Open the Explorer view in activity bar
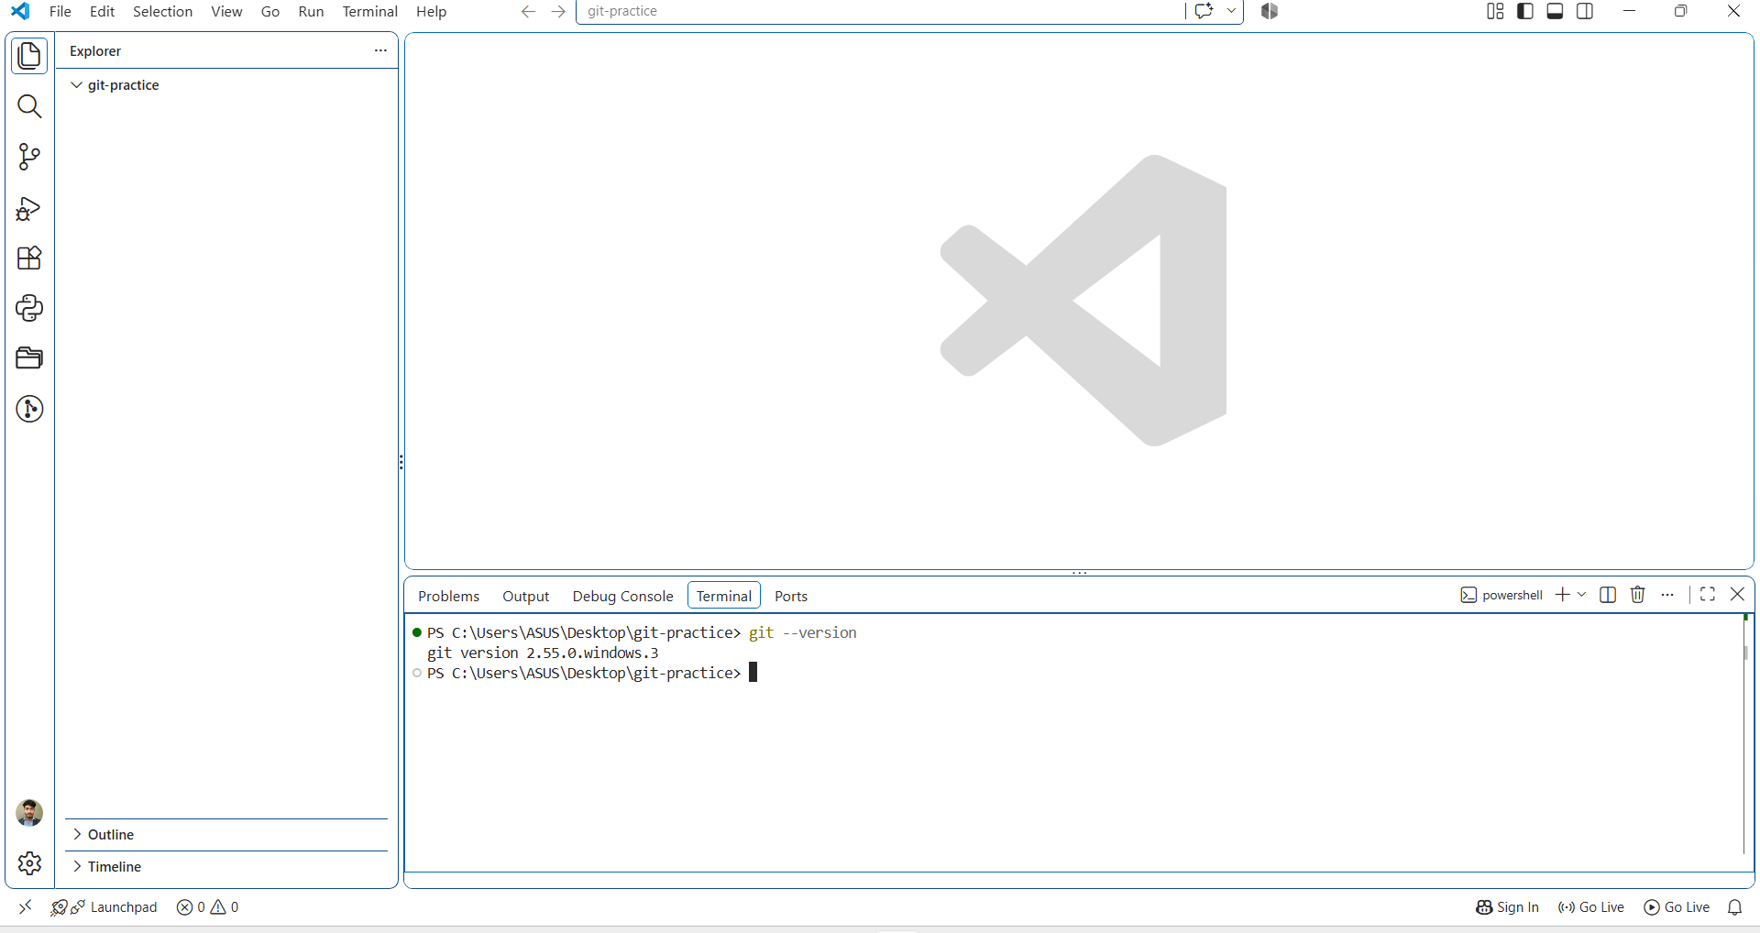1760x933 pixels. [29, 56]
